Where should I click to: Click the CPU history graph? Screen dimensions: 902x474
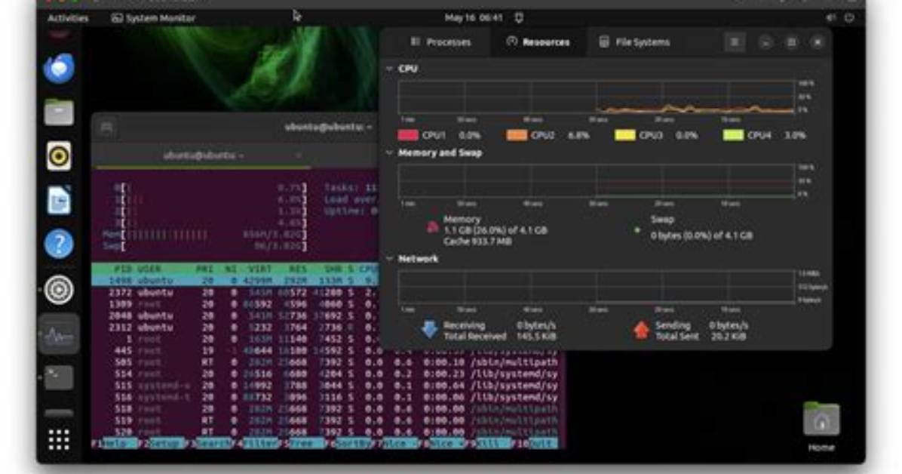[x=596, y=97]
